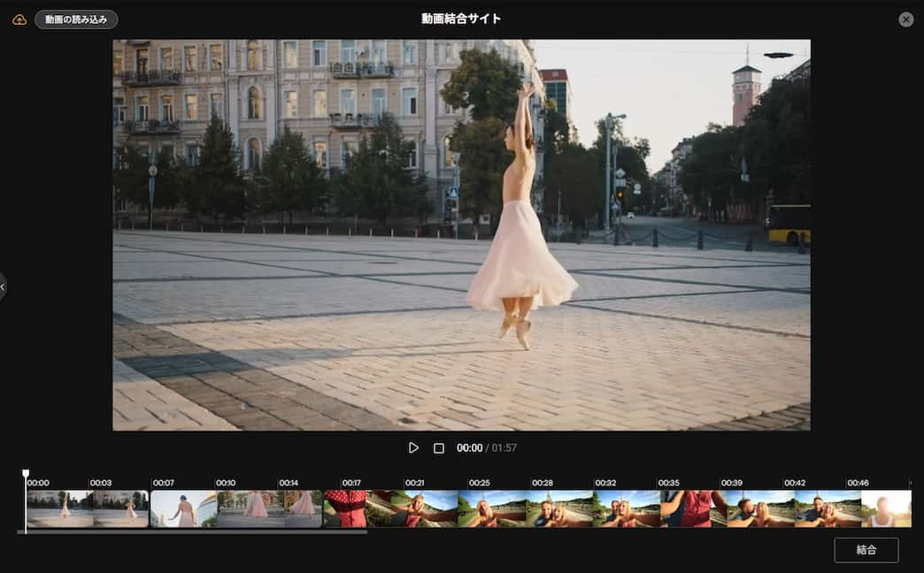The height and width of the screenshot is (573, 924).
Task: Click the 結合 merge button
Action: 866,550
